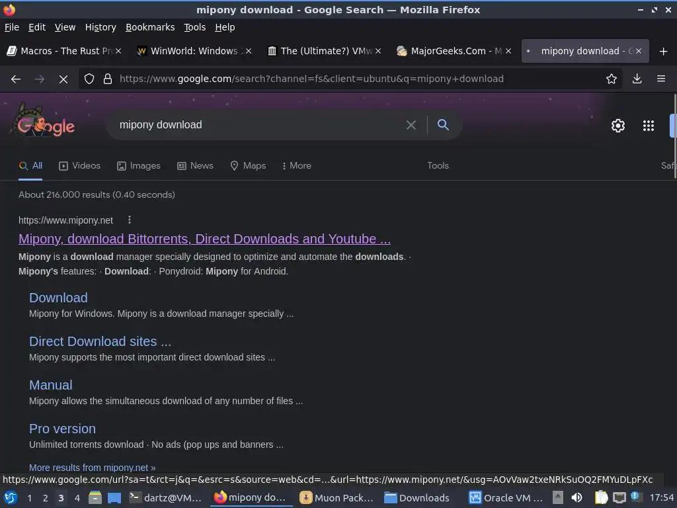Open three-dot options for mipony.net result
This screenshot has height=508, width=677.
129,220
